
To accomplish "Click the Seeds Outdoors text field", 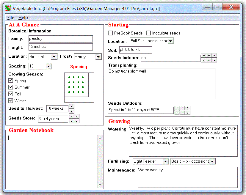I will click(x=141, y=110).
